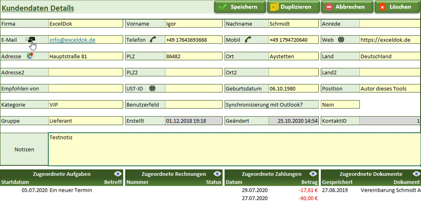
Task: Select the Empfohlen von field
Action: click(x=86, y=89)
